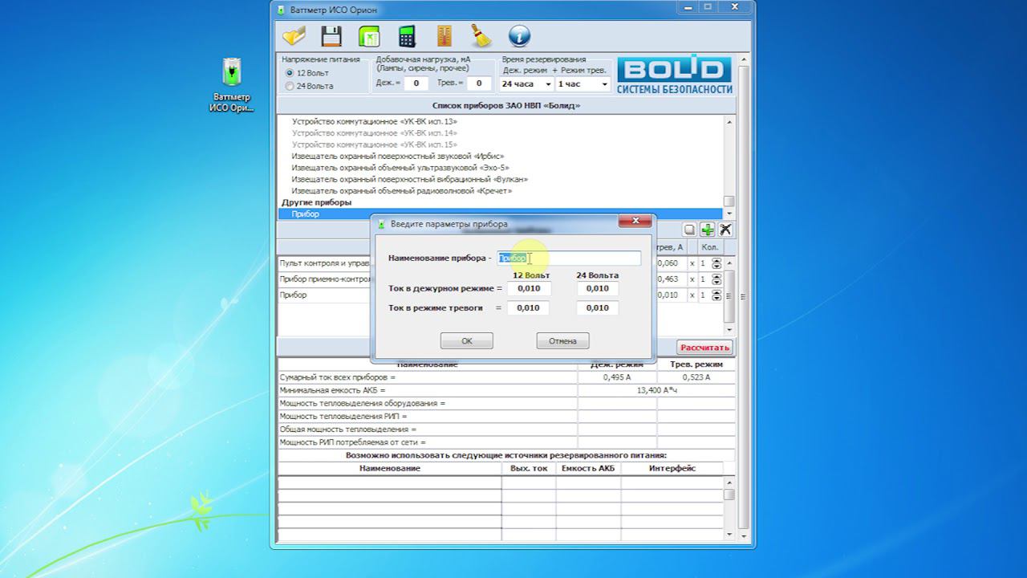Click the device list scrollbar down arrow
This screenshot has width=1027, height=578.
[729, 214]
